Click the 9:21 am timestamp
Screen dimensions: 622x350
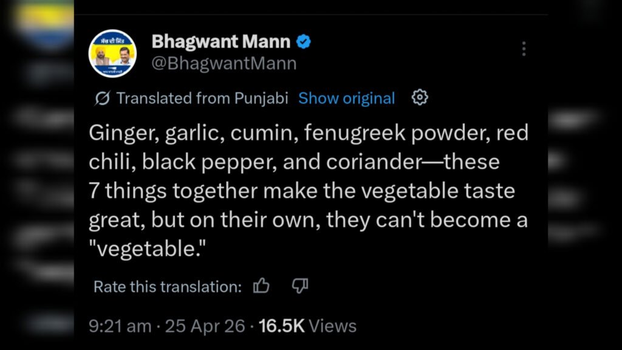120,326
